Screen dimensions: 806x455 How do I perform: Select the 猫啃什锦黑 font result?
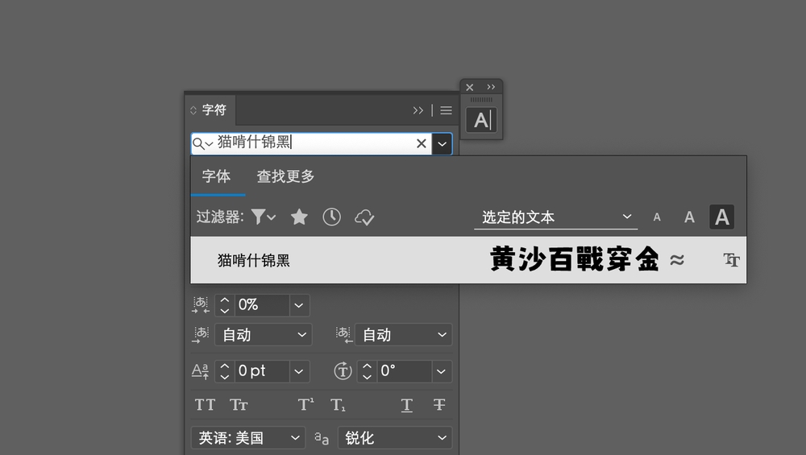(x=468, y=260)
